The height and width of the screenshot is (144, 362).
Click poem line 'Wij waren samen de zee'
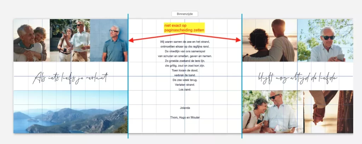(x=185, y=42)
